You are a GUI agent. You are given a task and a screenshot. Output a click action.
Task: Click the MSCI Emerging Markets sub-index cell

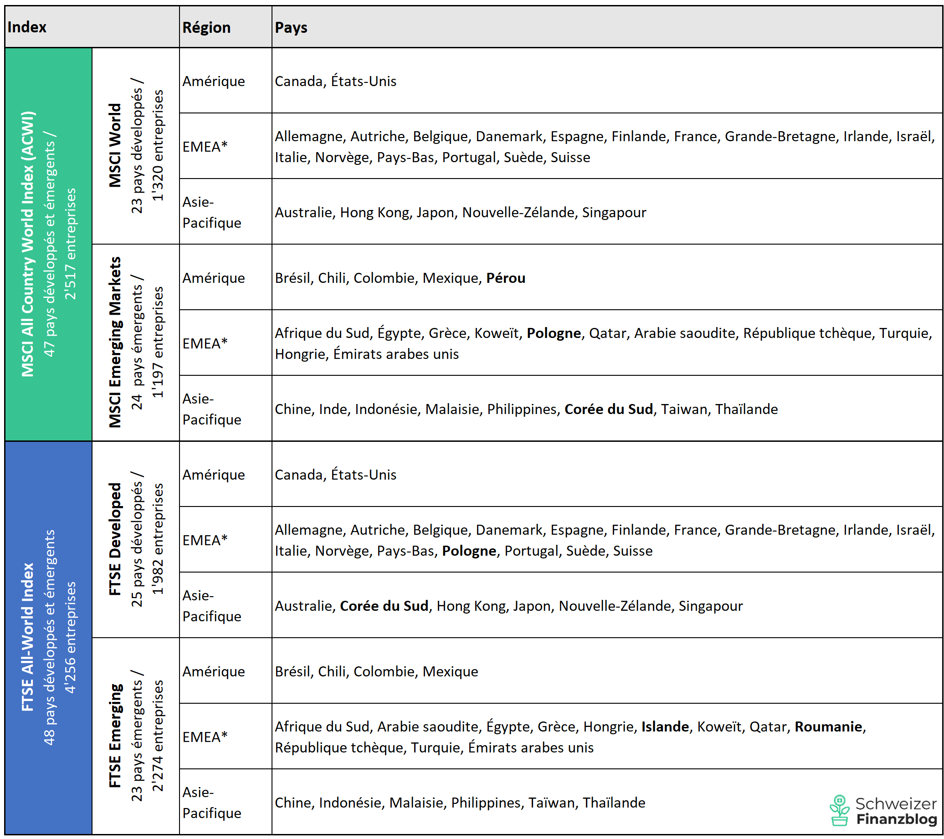point(135,342)
